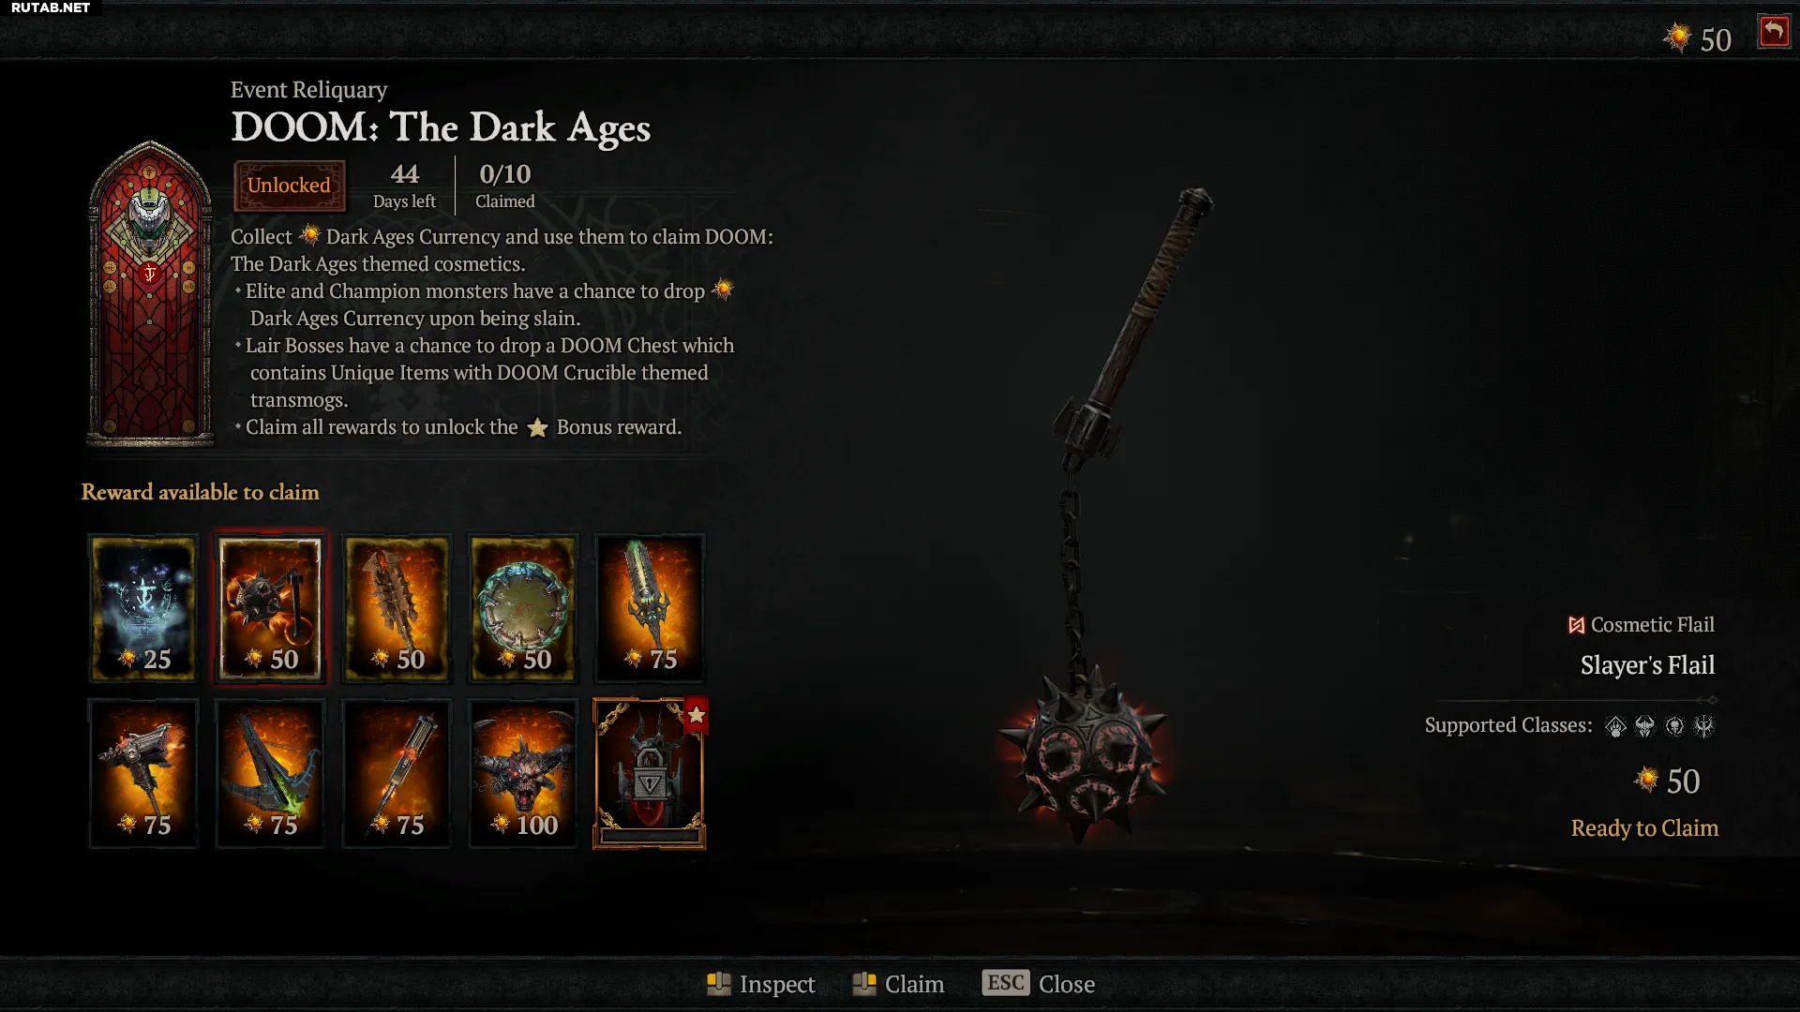Screen dimensions: 1800x1012
Task: Click the Claim button at the bottom
Action: [898, 984]
